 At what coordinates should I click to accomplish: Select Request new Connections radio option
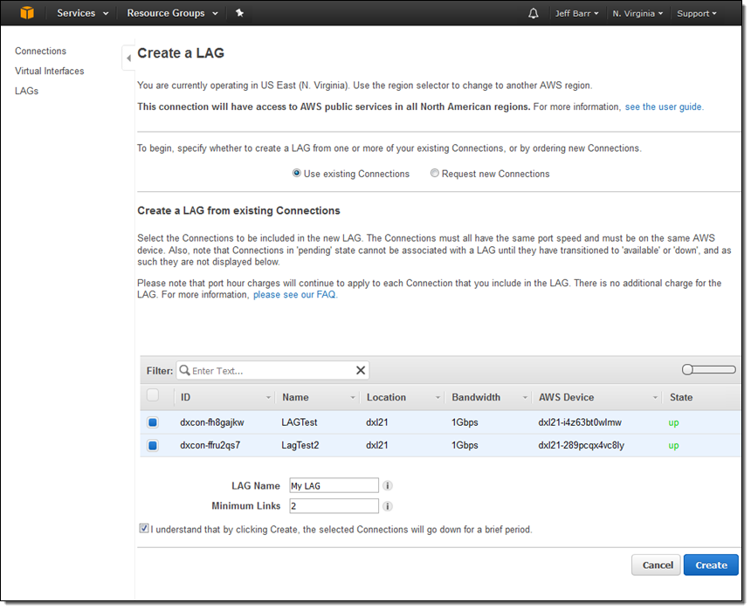coord(435,174)
